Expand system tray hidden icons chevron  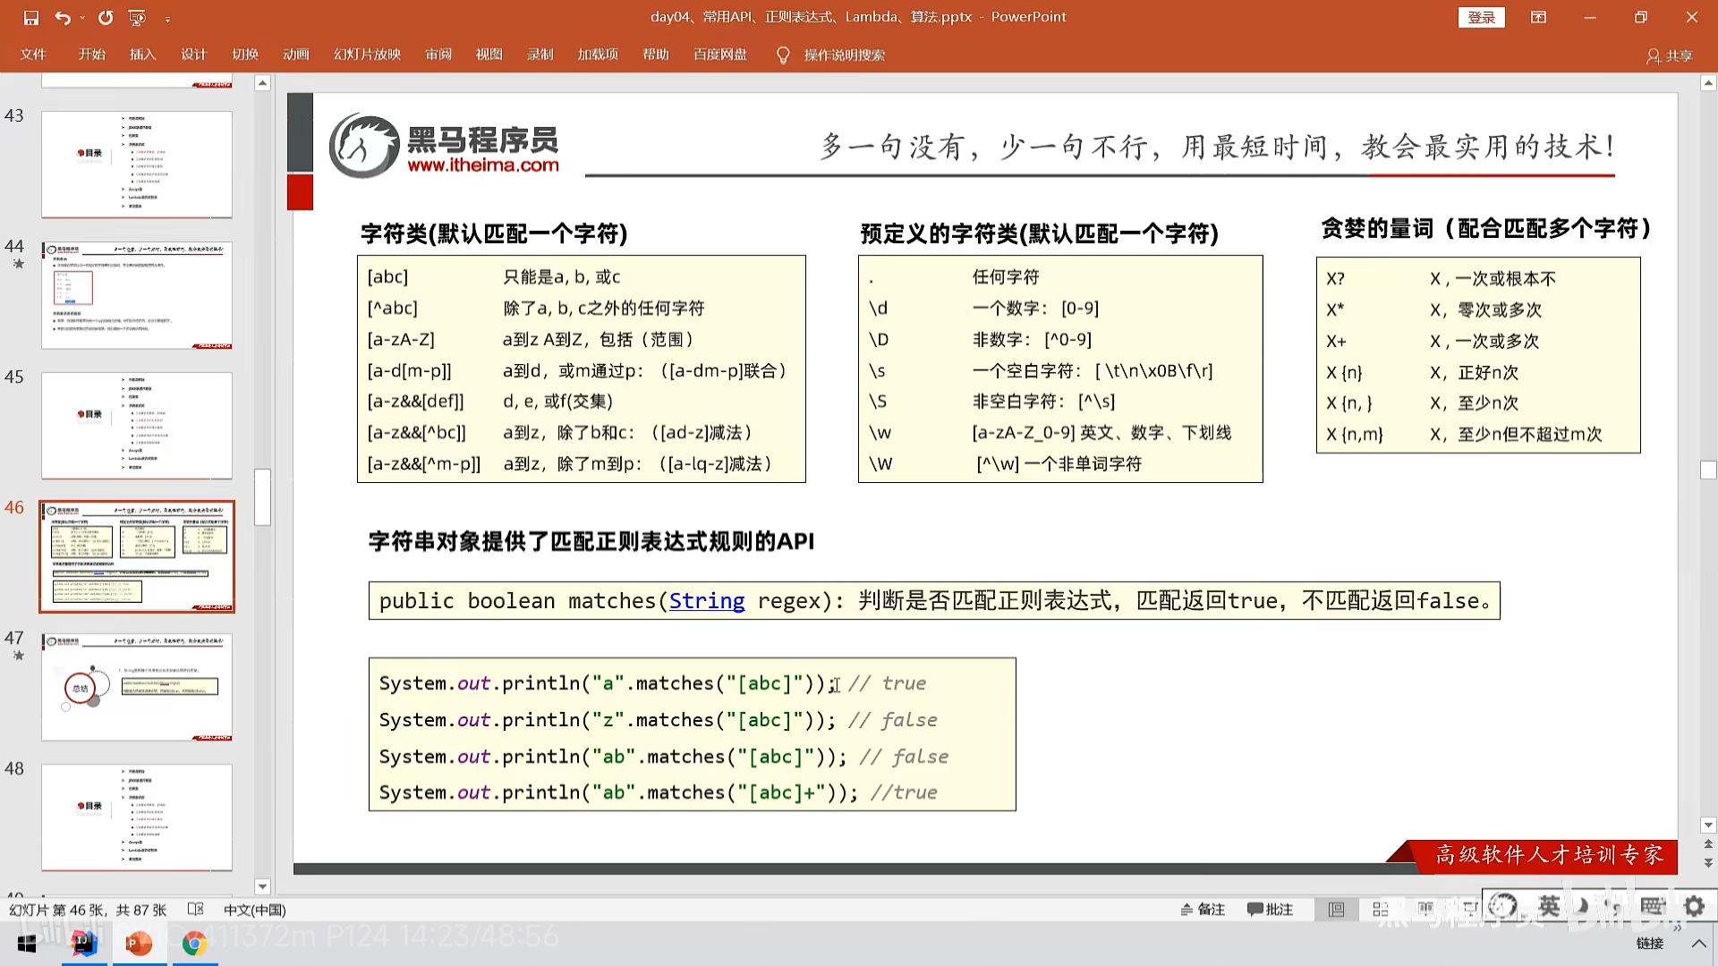coord(1697,943)
